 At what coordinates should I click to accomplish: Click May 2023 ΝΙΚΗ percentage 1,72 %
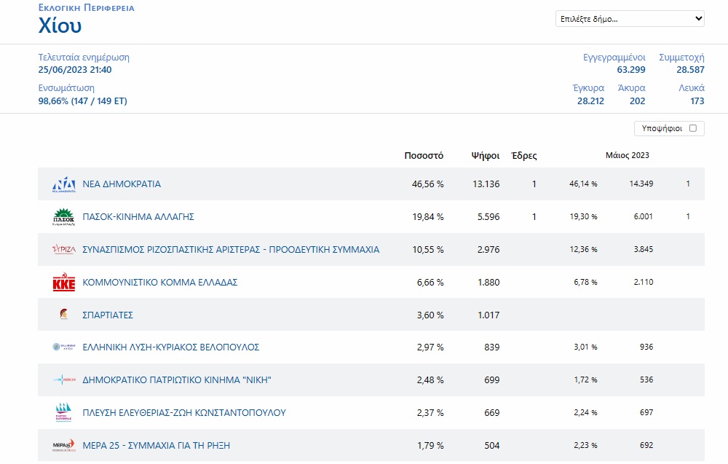pos(586,380)
